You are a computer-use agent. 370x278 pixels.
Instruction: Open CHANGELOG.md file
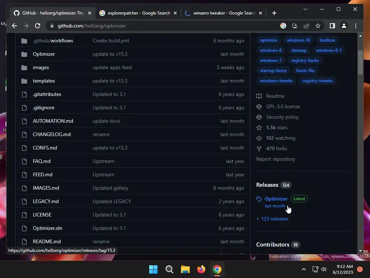tap(52, 134)
